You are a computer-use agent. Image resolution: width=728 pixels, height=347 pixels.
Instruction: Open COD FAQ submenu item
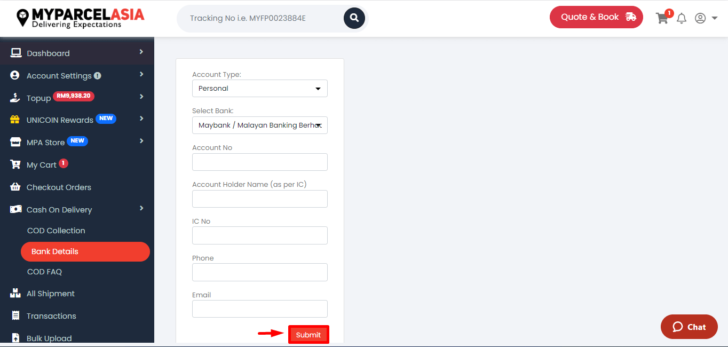(44, 272)
